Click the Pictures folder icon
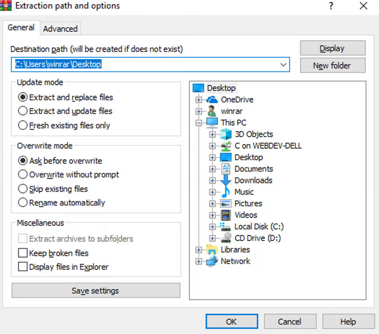The height and width of the screenshot is (334, 379). point(226,204)
